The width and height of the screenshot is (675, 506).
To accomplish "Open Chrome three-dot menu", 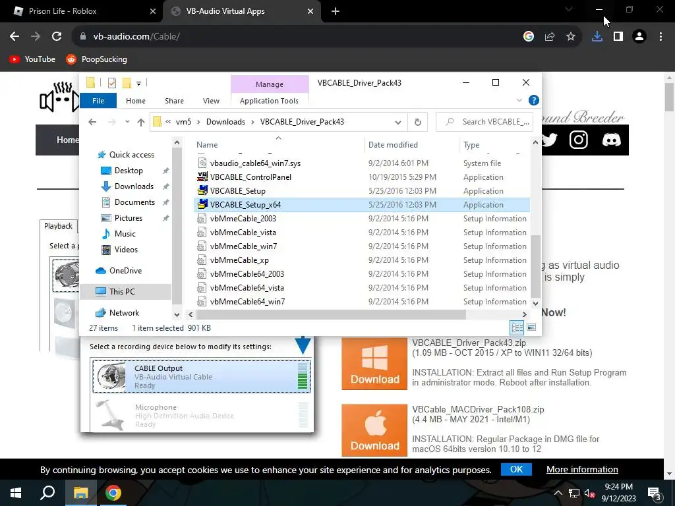I will 660,37.
